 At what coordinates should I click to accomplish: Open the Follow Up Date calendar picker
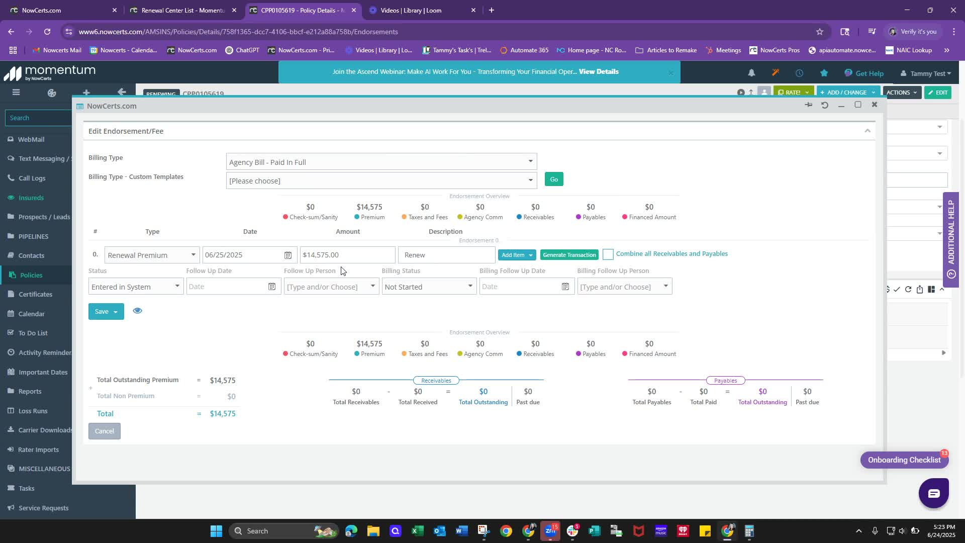tap(271, 287)
